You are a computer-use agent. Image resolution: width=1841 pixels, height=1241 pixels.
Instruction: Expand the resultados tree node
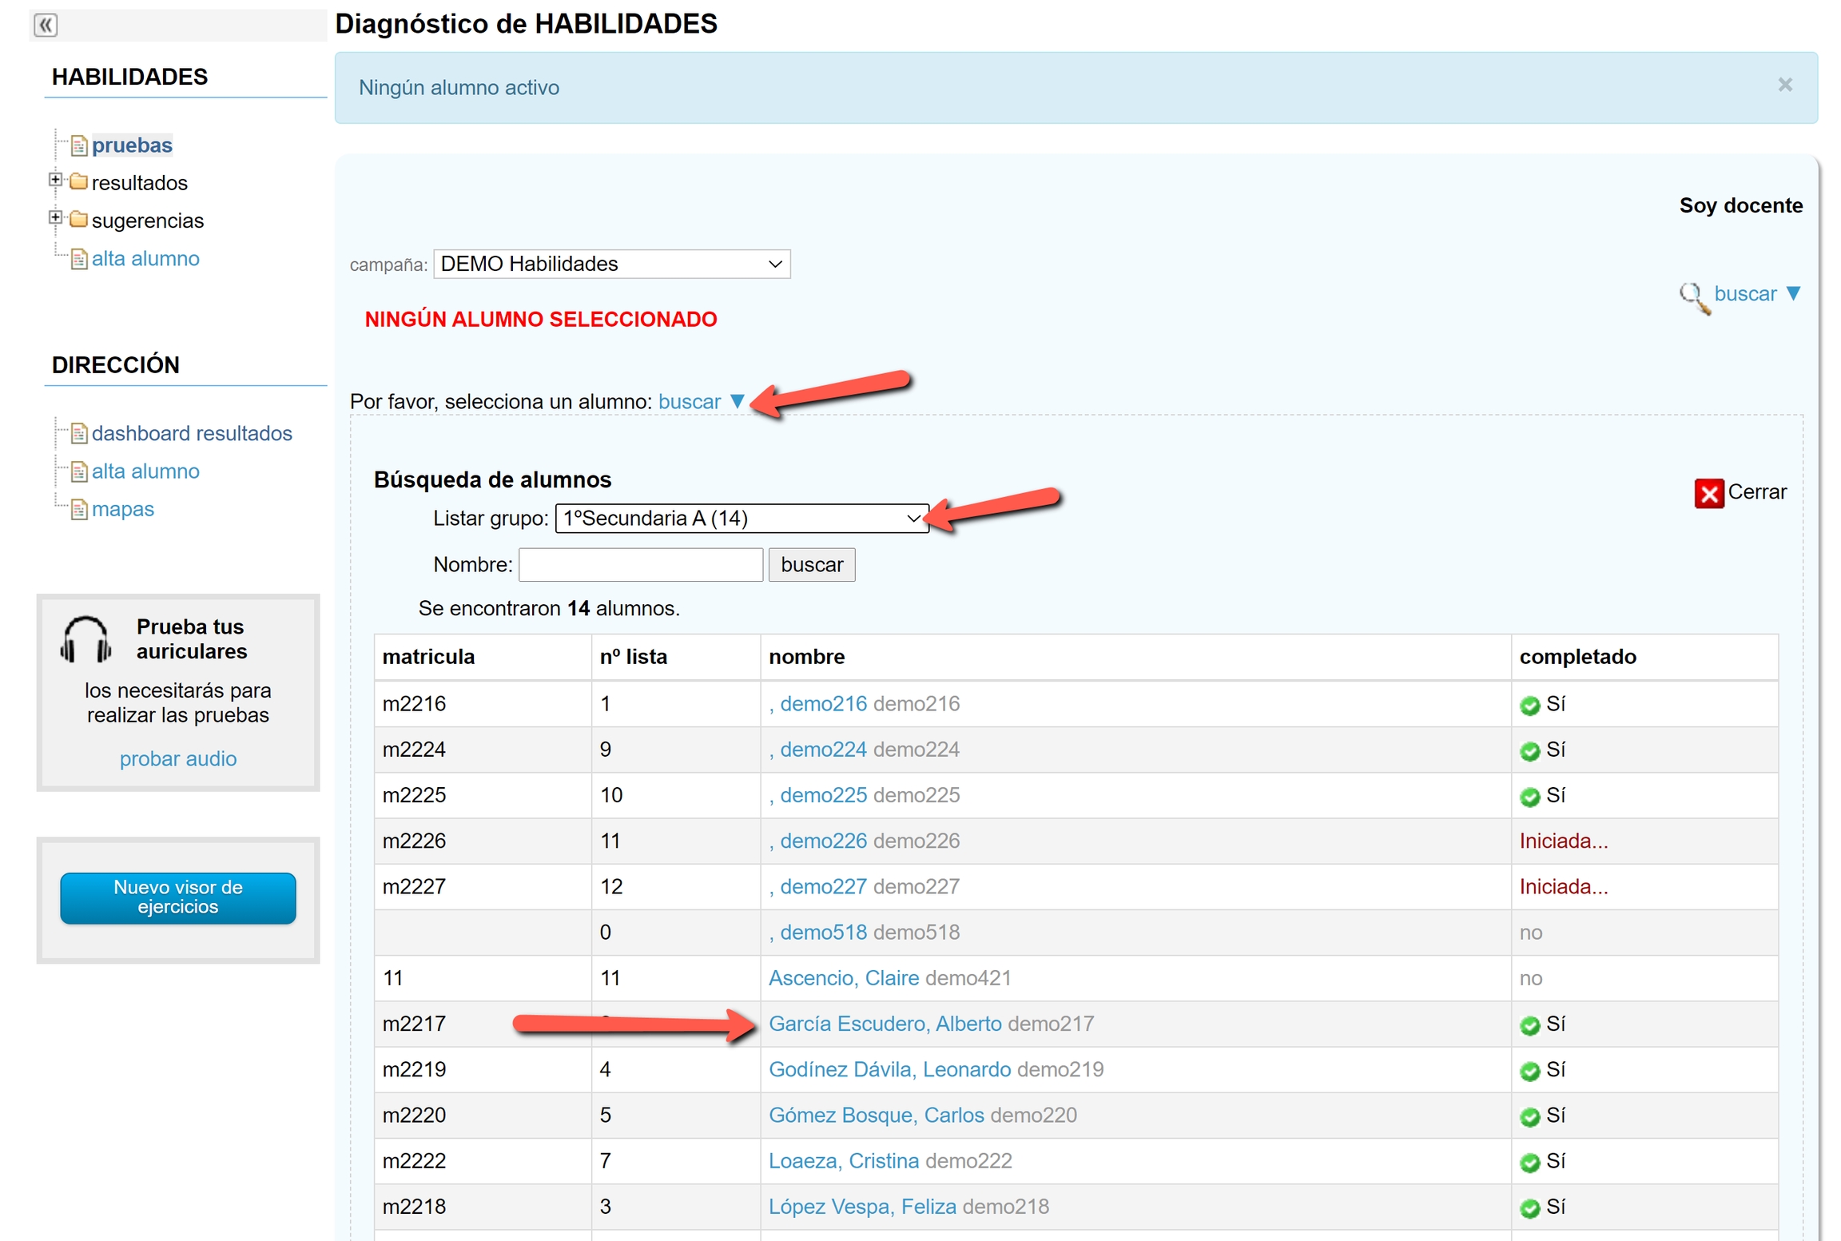coord(55,180)
